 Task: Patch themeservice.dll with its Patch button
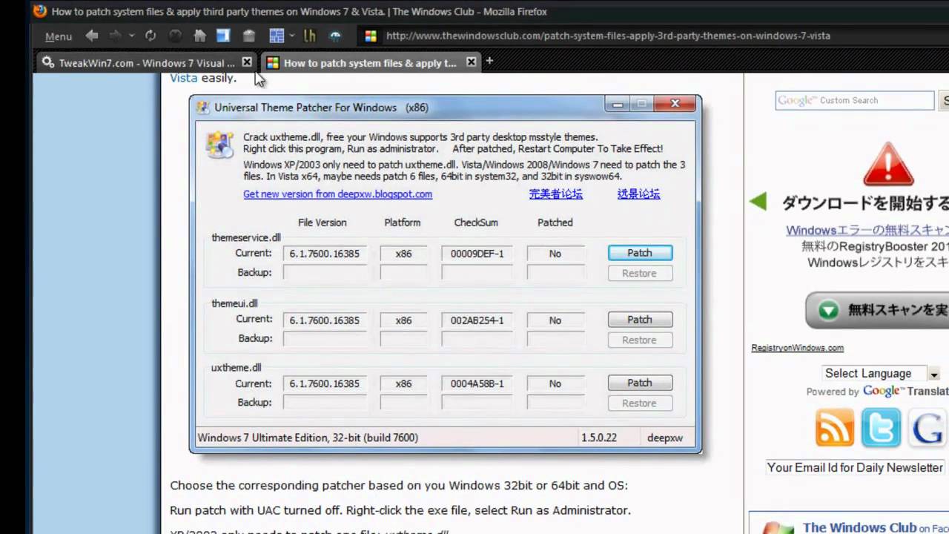pos(640,253)
